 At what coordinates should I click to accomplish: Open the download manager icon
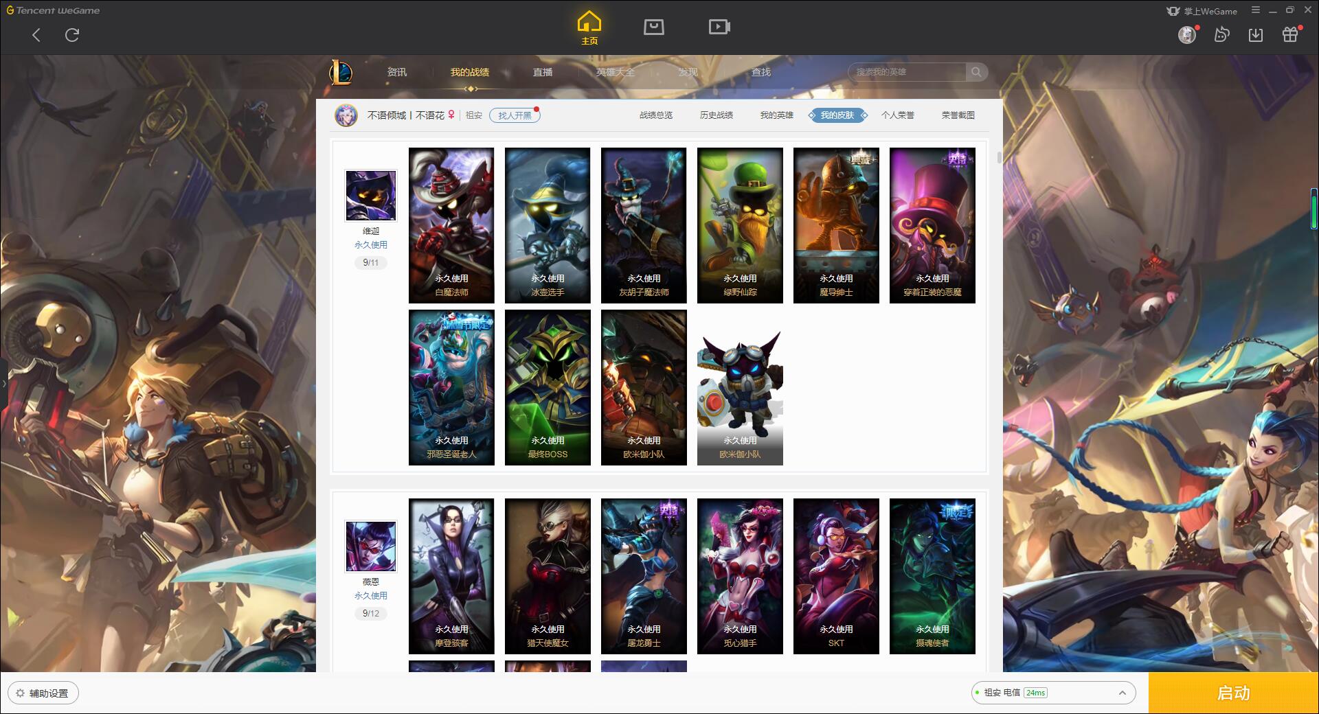1256,34
